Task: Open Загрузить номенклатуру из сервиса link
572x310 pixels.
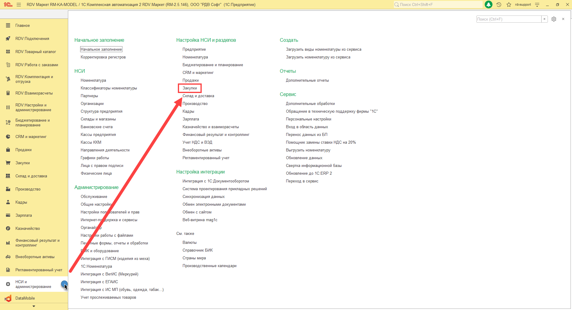Action: [x=318, y=57]
